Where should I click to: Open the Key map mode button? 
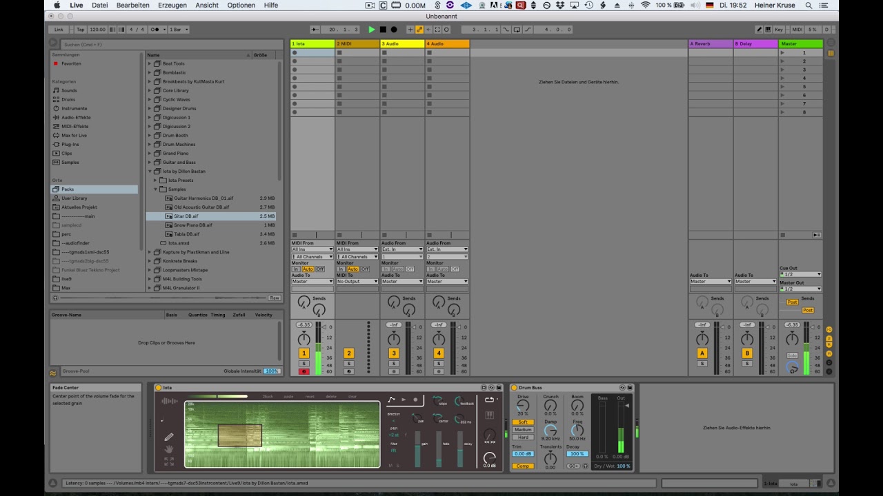coord(779,30)
